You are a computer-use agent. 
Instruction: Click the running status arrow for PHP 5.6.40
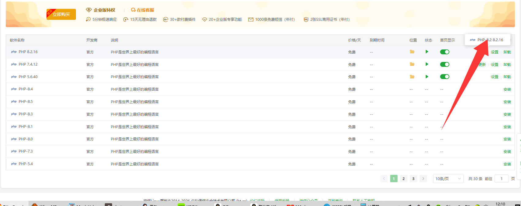pos(427,77)
